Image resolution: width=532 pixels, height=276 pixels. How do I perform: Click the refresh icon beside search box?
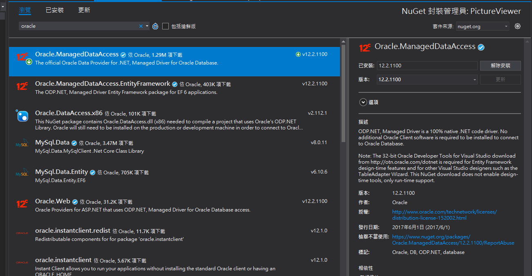tap(155, 26)
